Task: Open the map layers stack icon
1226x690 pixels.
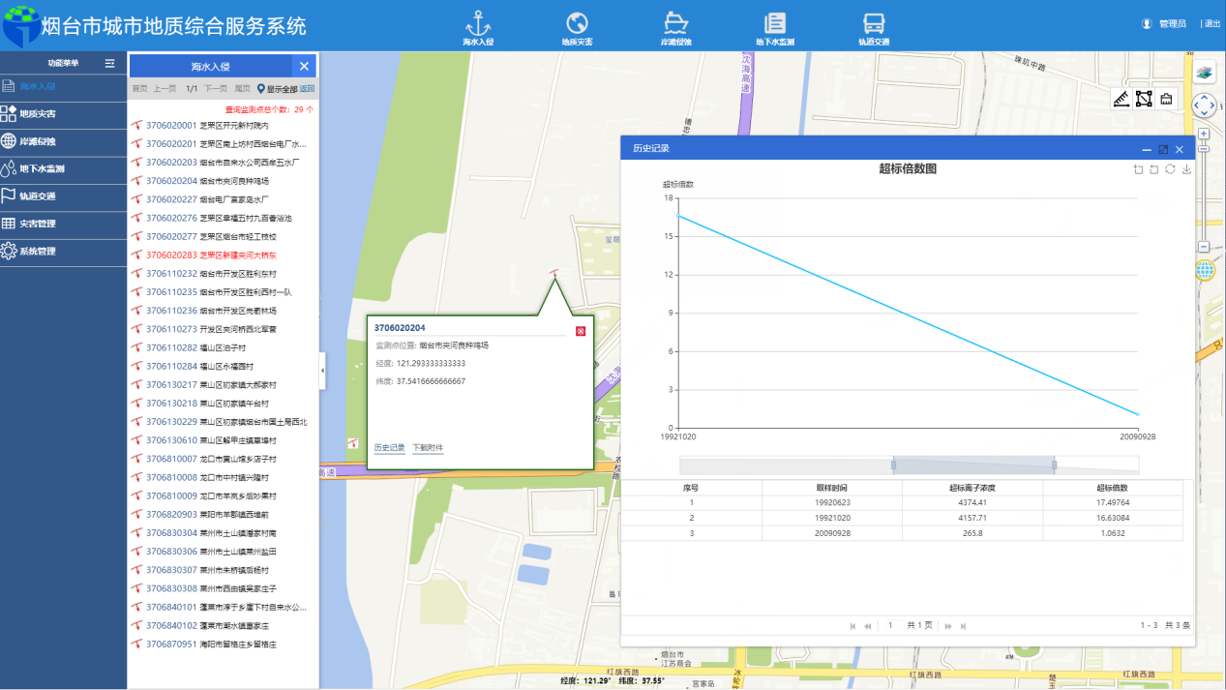Action: click(1204, 73)
